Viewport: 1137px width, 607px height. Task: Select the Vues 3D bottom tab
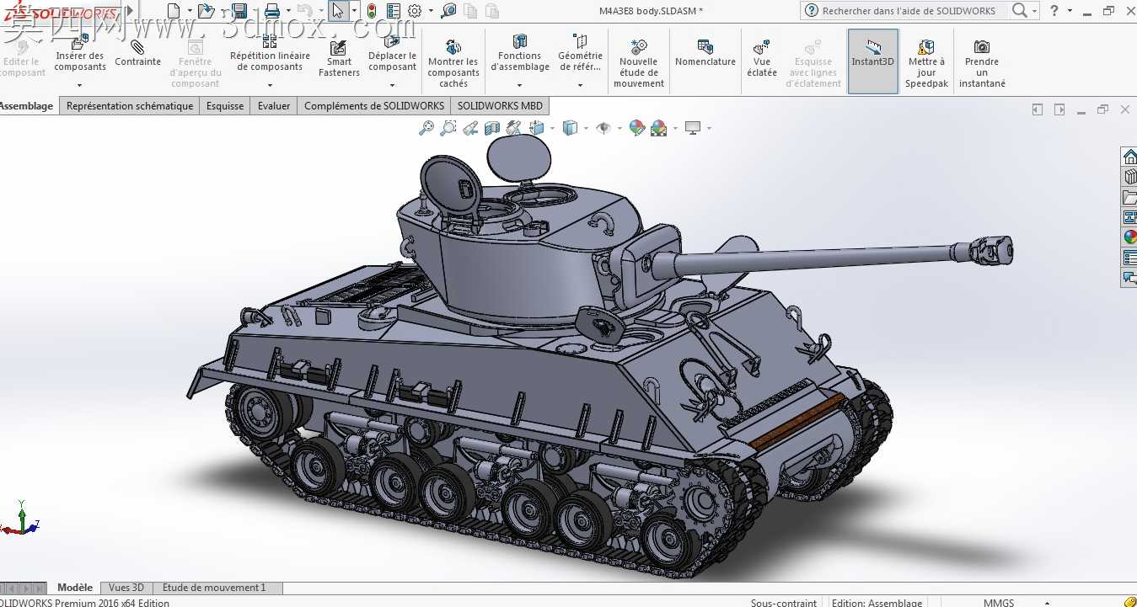(126, 588)
